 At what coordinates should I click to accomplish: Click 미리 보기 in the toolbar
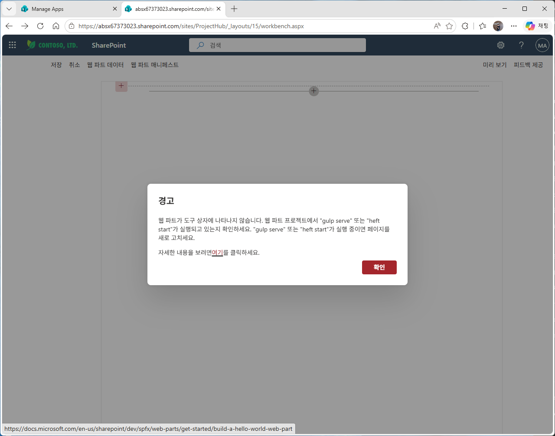click(x=495, y=65)
